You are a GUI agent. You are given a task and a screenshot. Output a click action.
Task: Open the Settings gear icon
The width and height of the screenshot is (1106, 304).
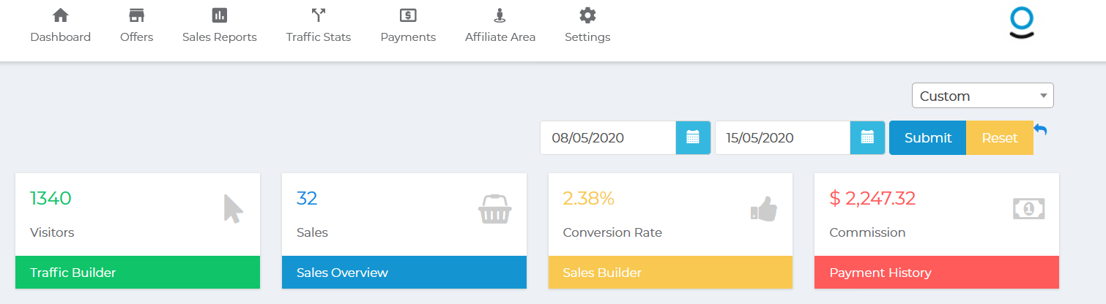pyautogui.click(x=587, y=15)
